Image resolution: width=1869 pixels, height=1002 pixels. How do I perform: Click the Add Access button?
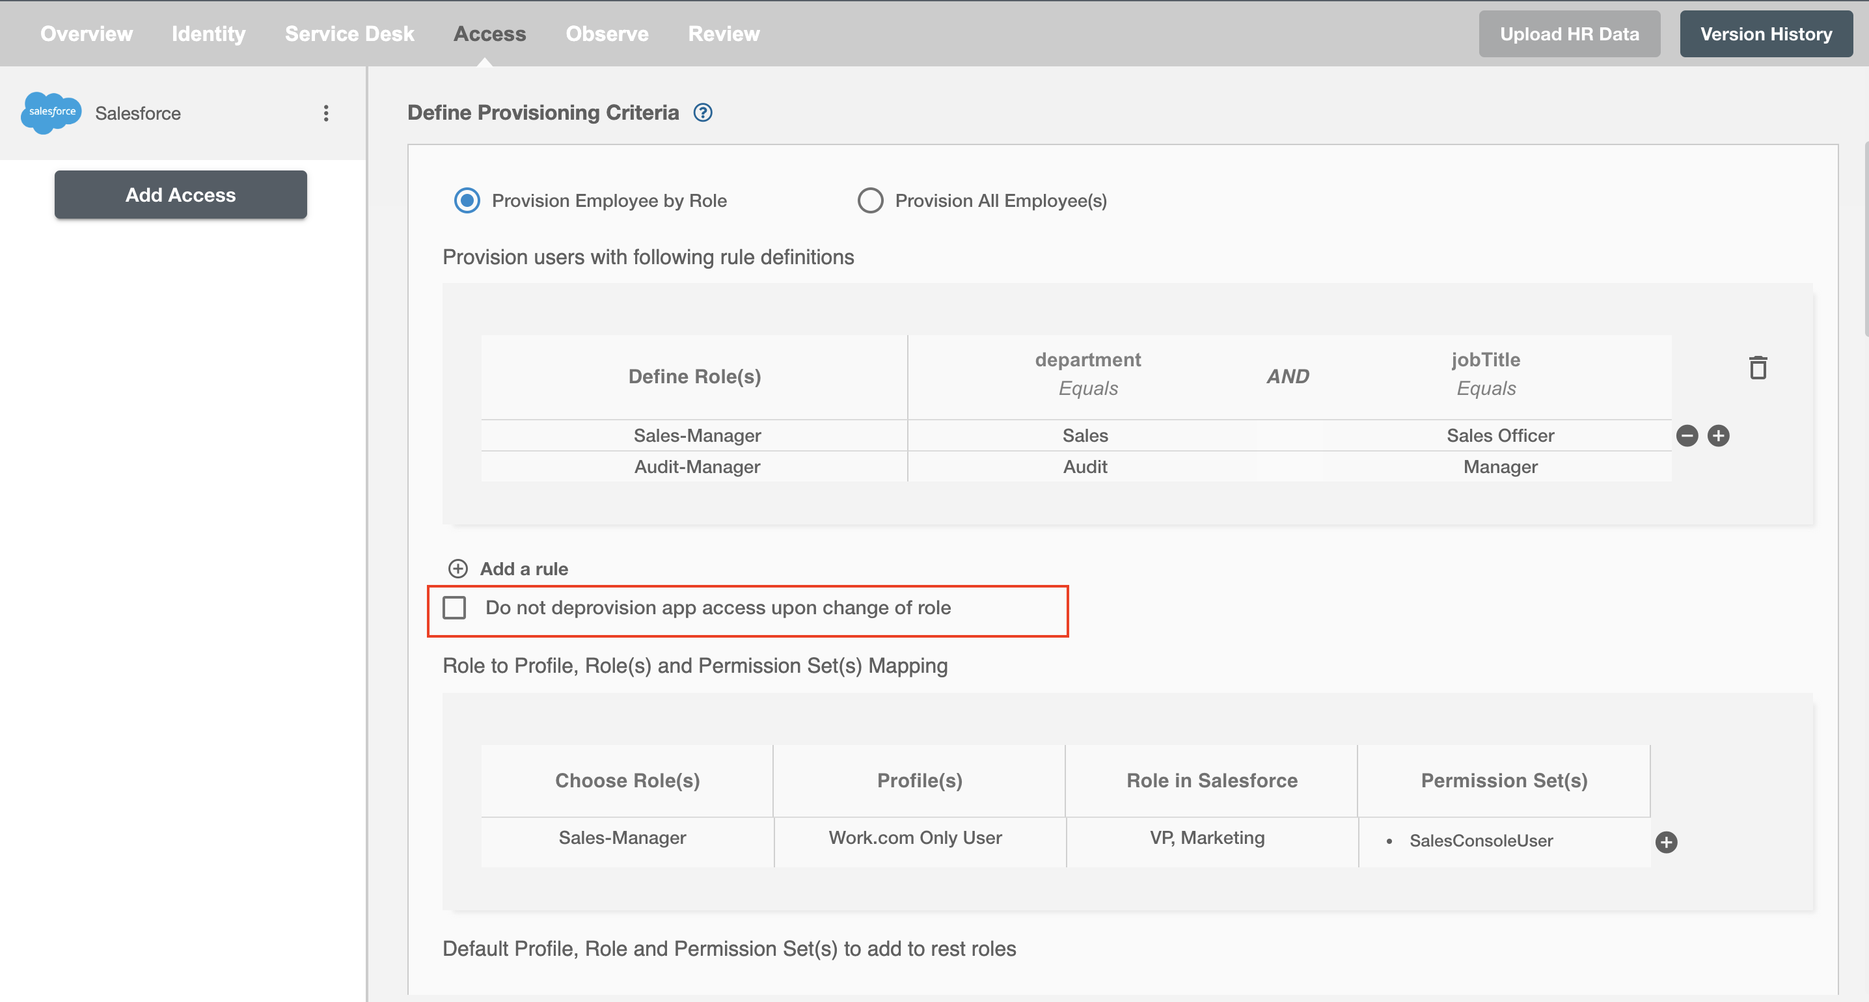181,195
